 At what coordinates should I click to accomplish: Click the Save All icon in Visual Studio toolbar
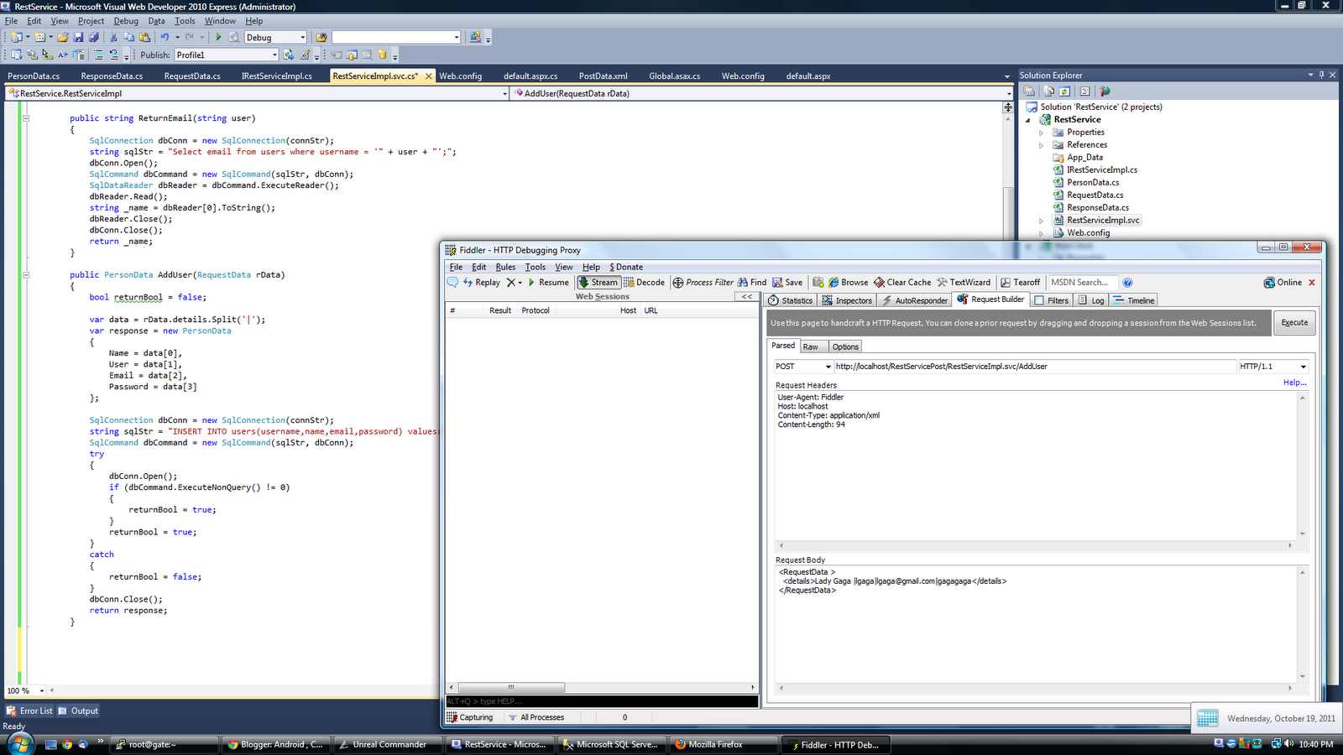[x=93, y=37]
